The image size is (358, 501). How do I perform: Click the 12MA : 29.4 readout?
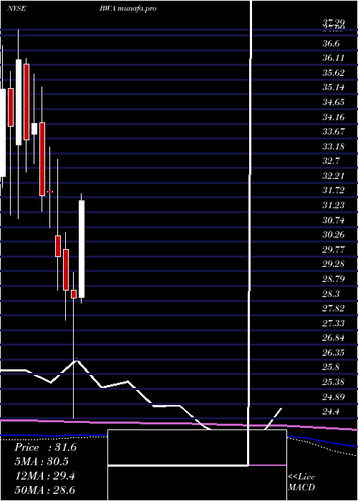[44, 475]
